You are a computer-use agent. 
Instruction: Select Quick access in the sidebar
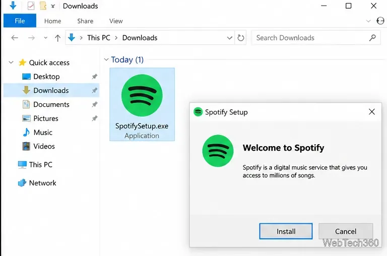49,62
